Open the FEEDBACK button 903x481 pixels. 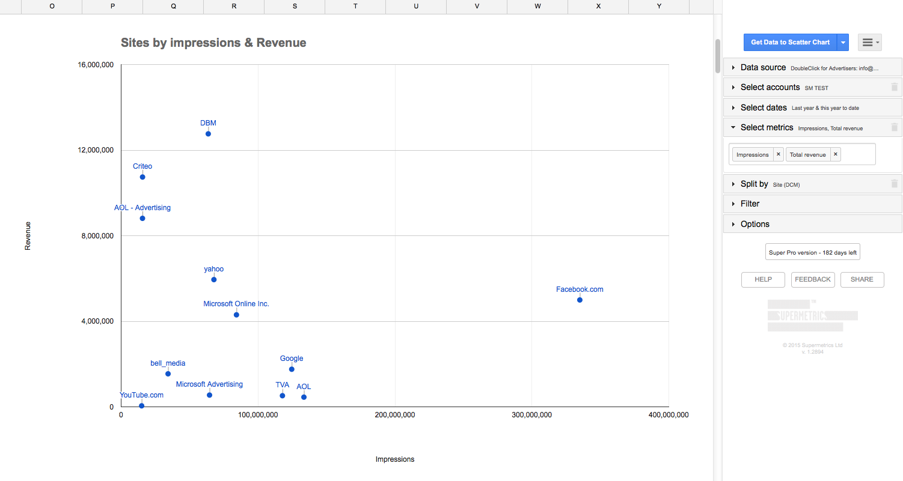(813, 280)
